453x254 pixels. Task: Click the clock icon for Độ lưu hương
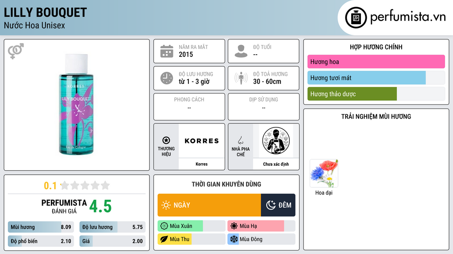(x=167, y=78)
